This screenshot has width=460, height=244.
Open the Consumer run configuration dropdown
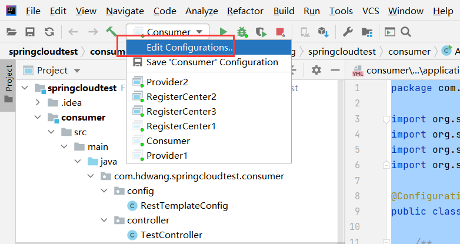(168, 32)
